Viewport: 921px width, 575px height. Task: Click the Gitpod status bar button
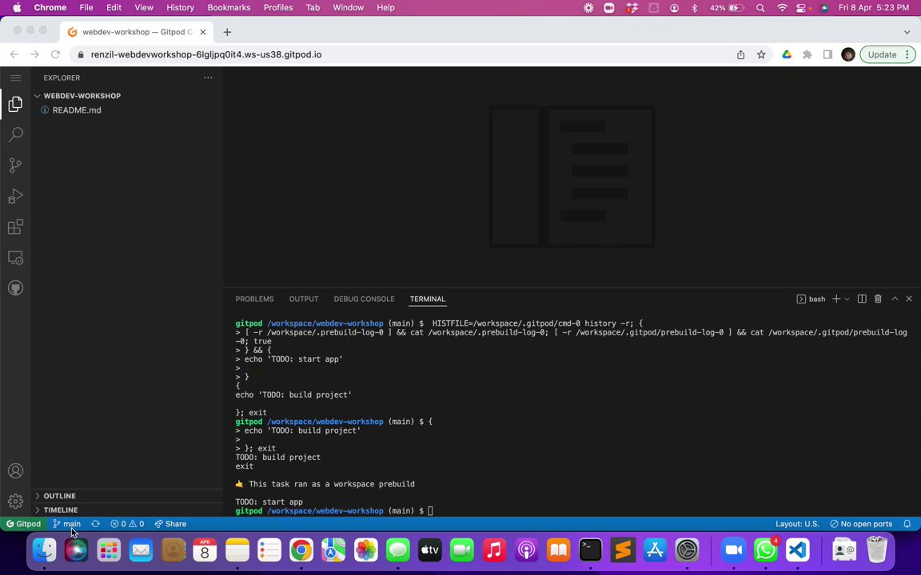tap(23, 524)
